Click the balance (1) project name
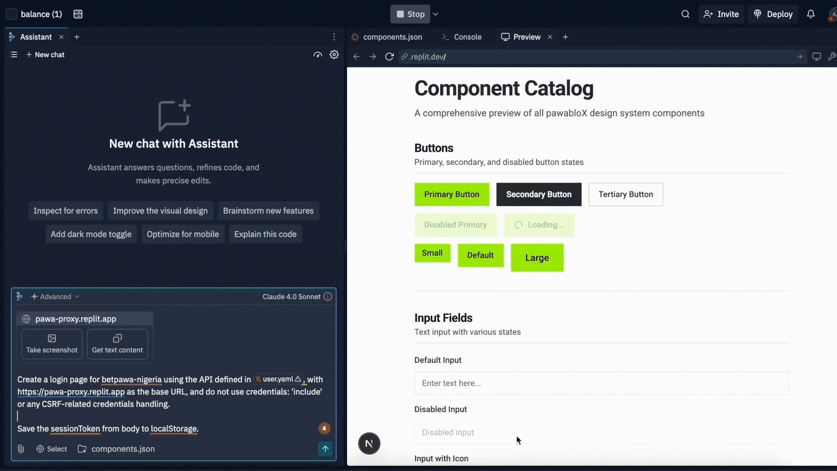Viewport: 837px width, 471px height. point(41,14)
